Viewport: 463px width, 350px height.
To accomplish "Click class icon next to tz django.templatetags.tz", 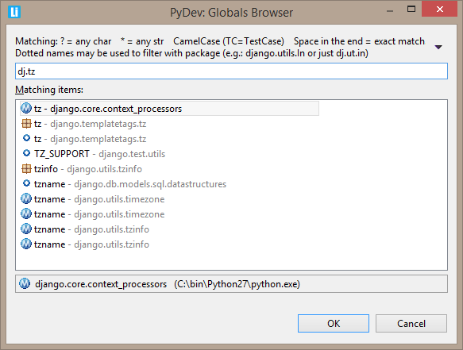I will tap(26, 124).
